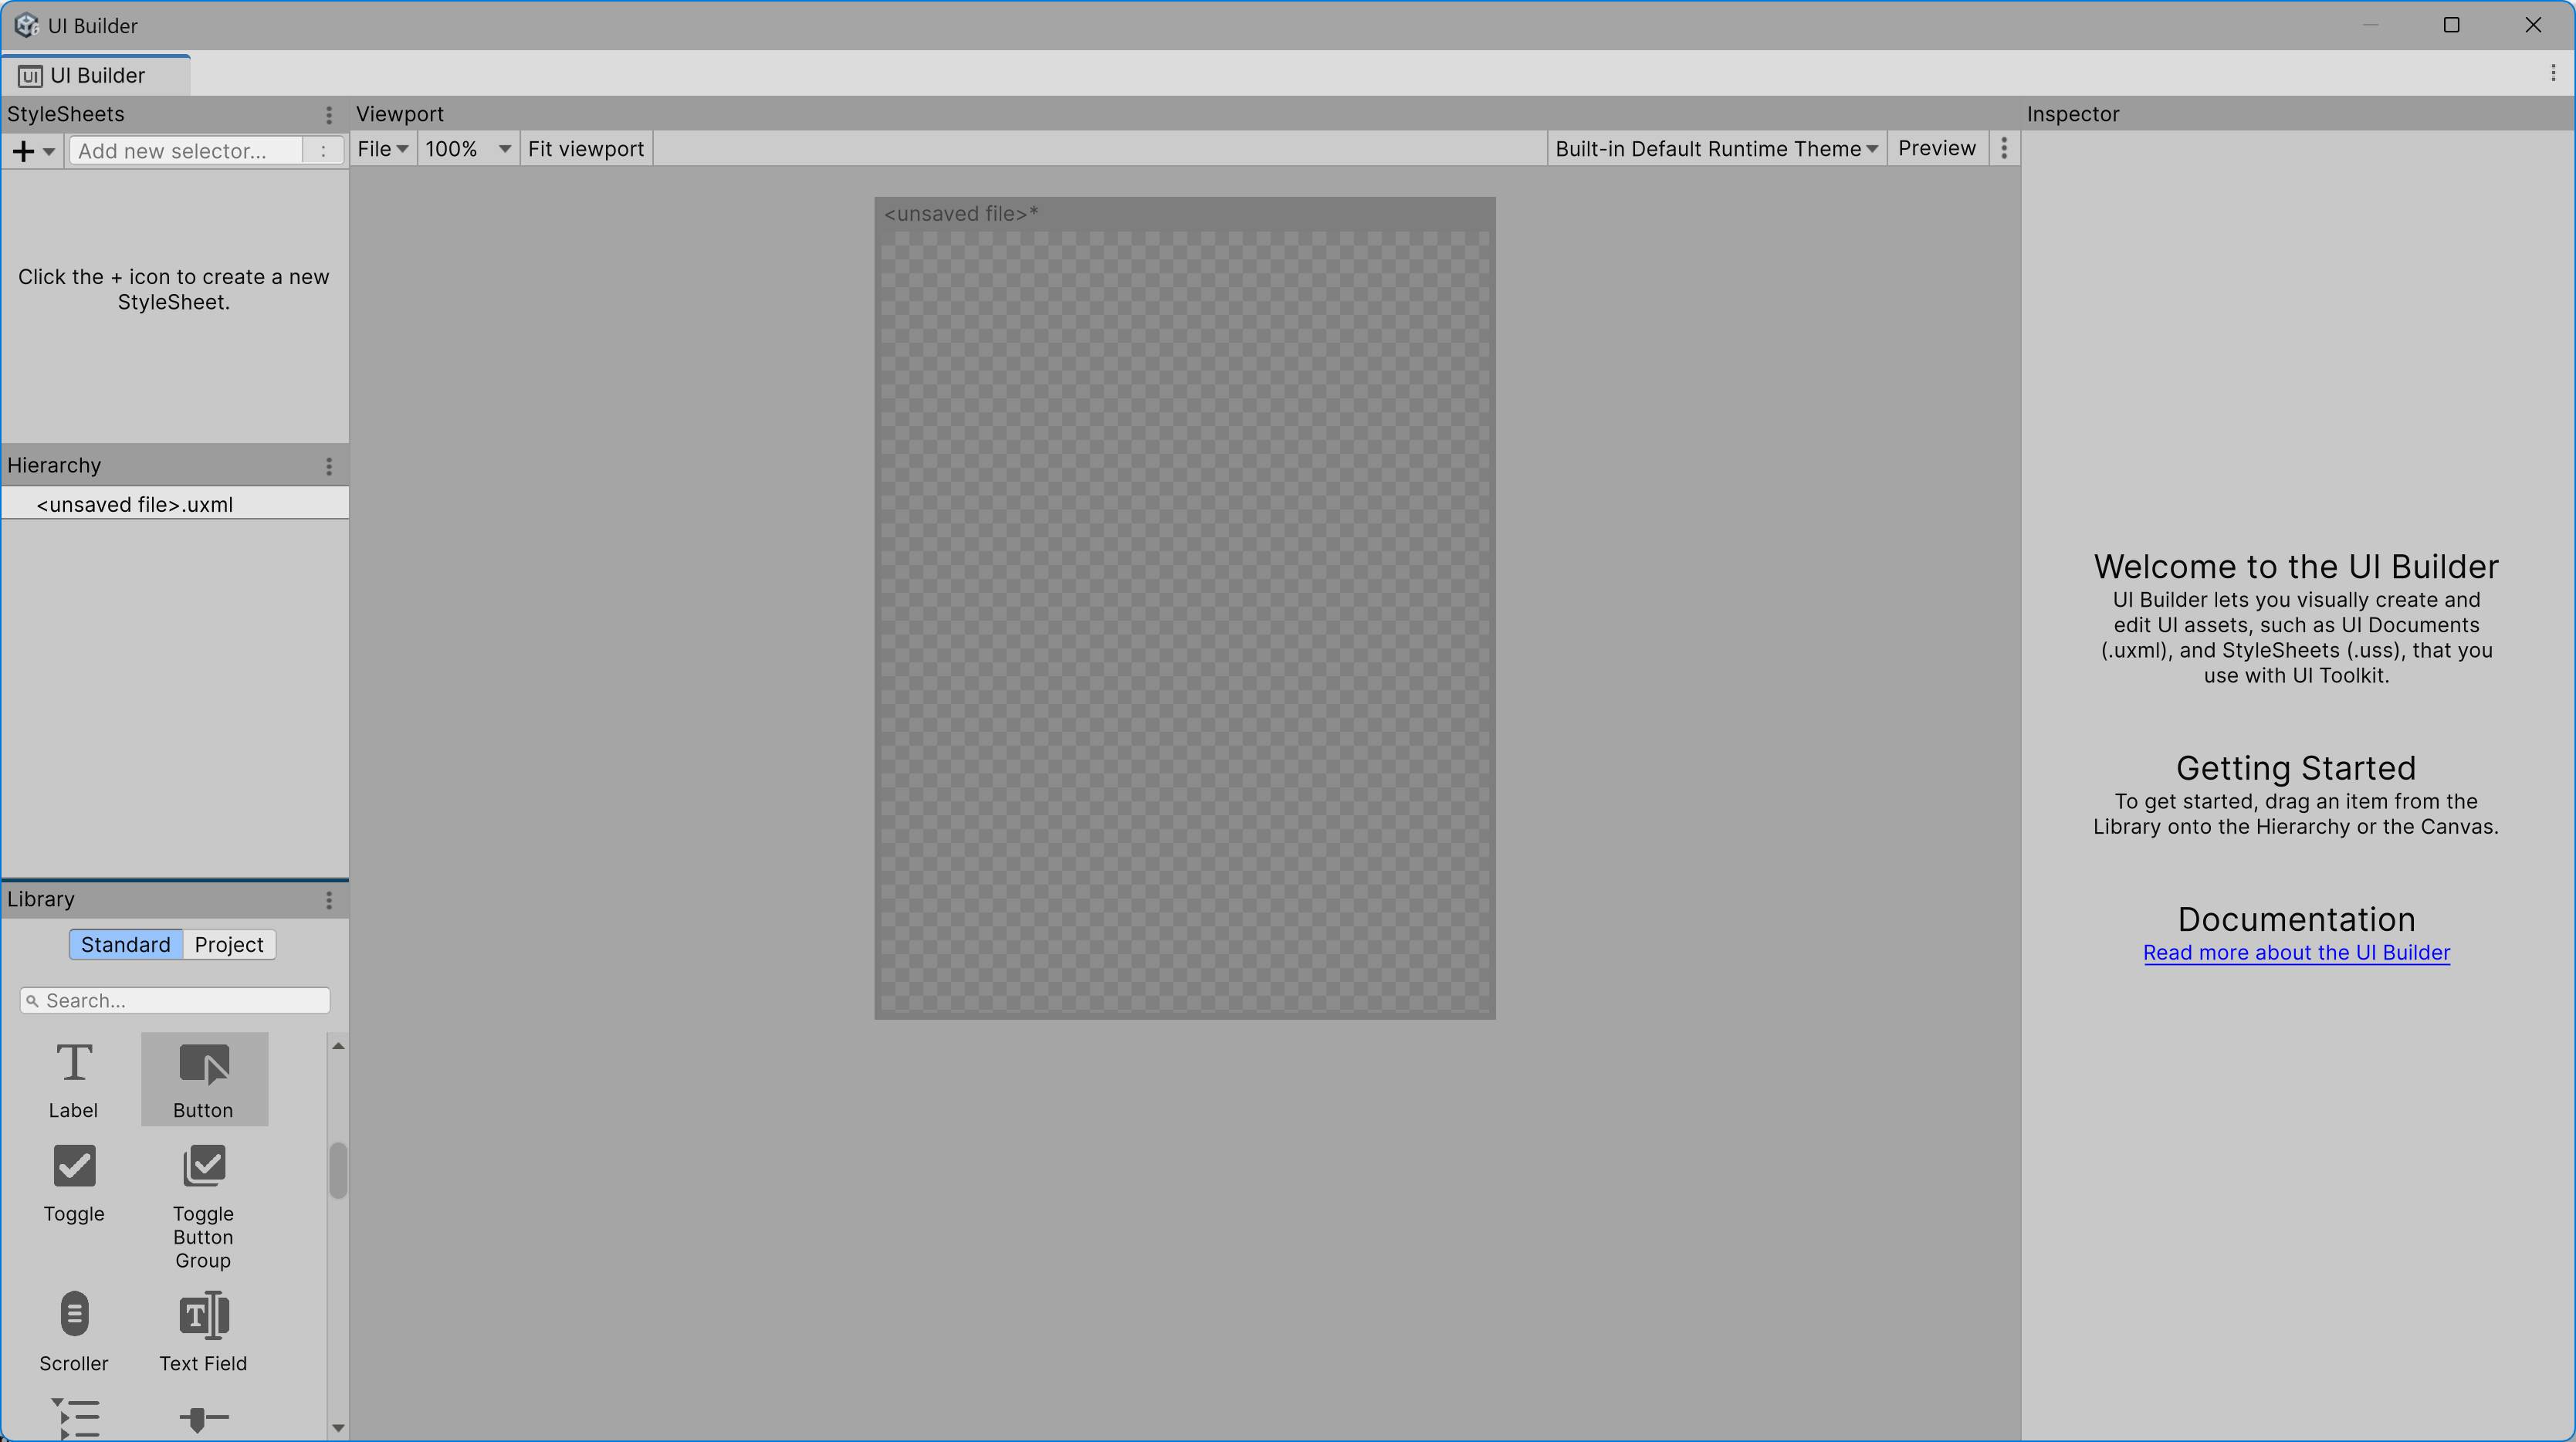Open StyleSheets panel options menu
The height and width of the screenshot is (1442, 2576).
coord(329,115)
